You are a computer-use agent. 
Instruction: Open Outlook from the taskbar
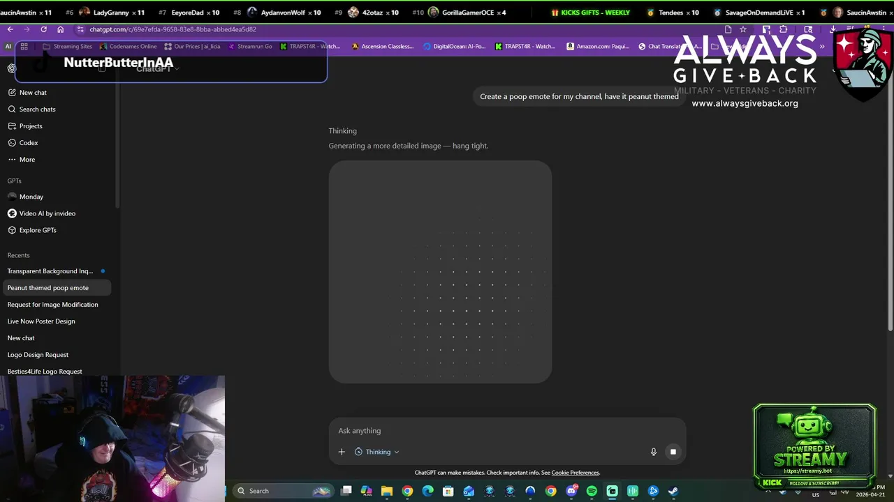(469, 491)
